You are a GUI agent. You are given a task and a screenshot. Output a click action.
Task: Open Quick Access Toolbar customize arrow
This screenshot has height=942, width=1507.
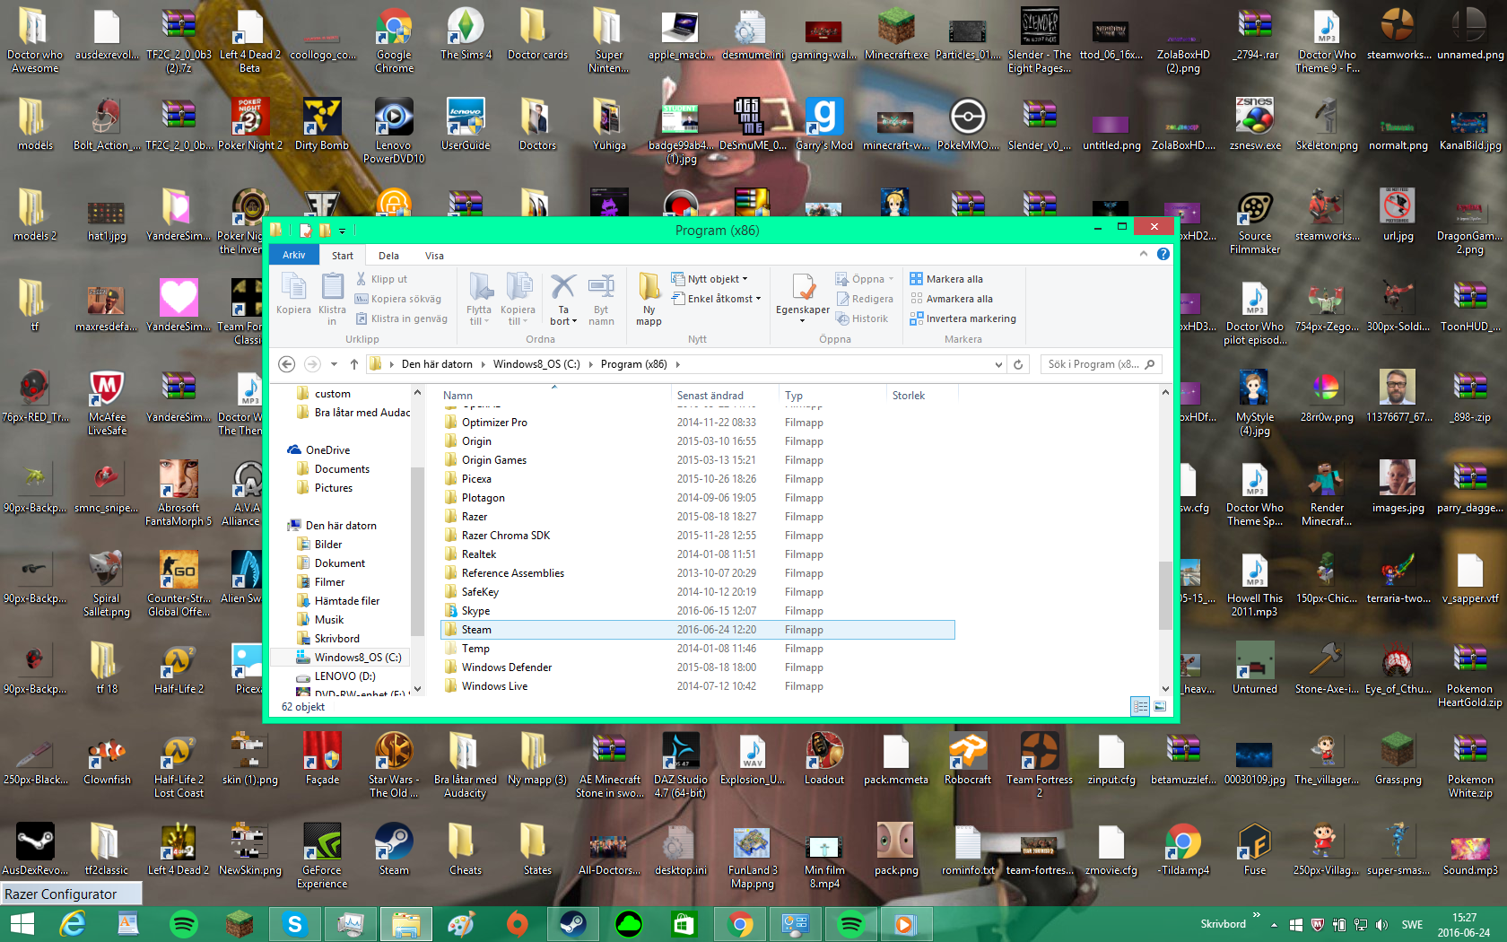coord(342,231)
